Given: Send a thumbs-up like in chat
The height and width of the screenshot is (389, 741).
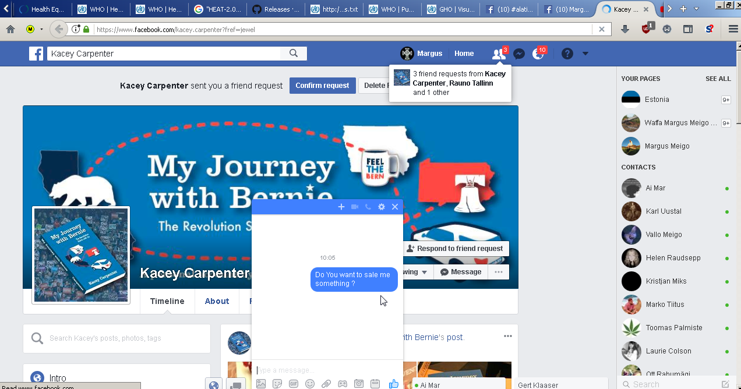Looking at the screenshot, I should [394, 384].
